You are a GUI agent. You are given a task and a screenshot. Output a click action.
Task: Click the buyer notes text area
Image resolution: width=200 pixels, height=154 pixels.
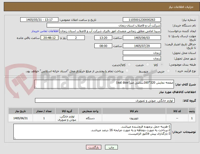pos(92,132)
